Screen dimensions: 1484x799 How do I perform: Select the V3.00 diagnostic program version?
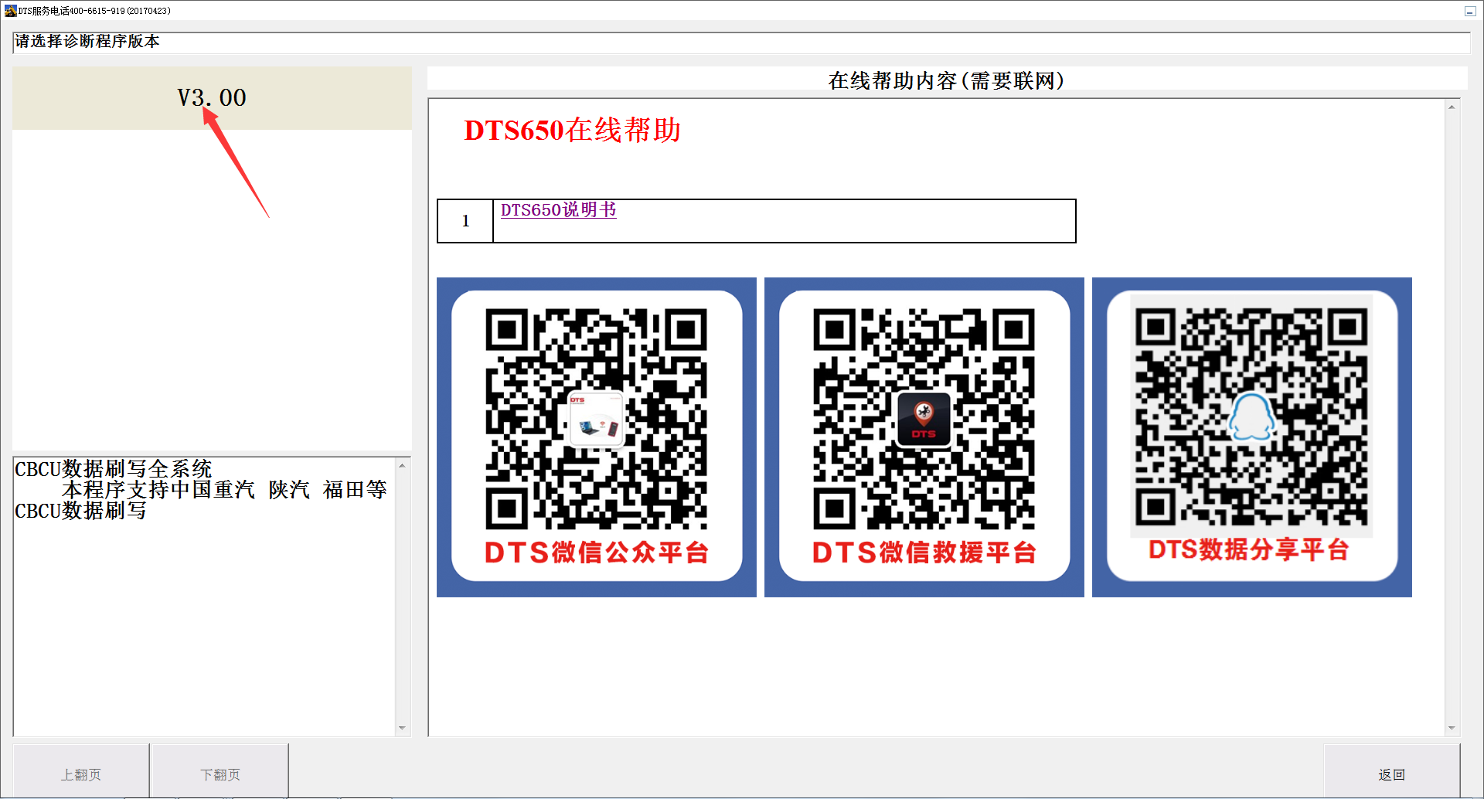(212, 98)
